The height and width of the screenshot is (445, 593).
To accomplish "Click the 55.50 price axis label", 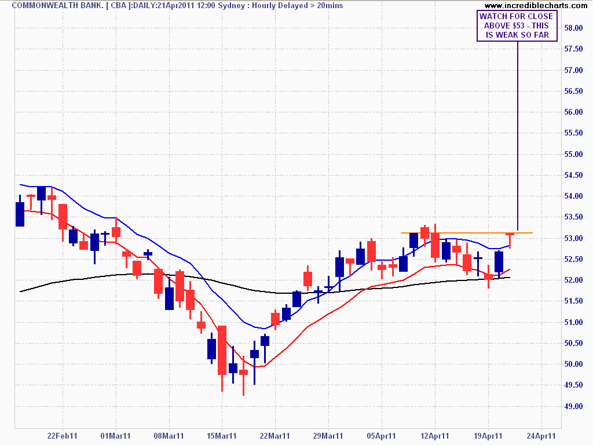I will click(x=573, y=133).
